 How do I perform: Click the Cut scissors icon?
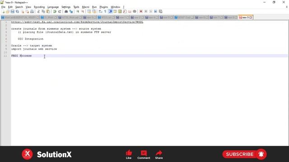click(38, 11)
